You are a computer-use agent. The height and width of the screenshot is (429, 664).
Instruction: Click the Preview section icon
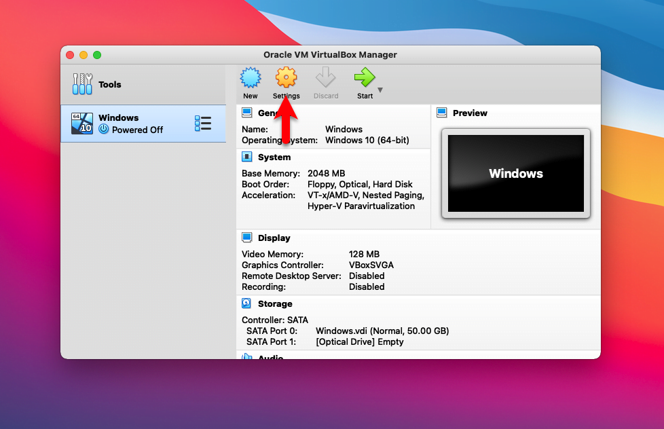442,113
